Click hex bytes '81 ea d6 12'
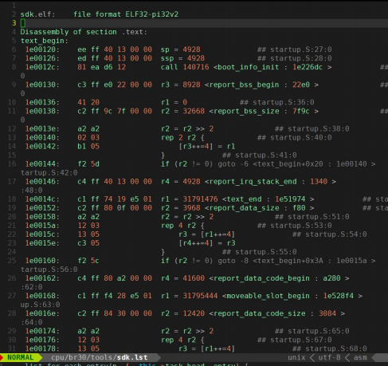This screenshot has width=388, height=366. (x=102, y=67)
